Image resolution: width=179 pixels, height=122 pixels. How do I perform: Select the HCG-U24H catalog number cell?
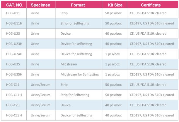[x=13, y=54]
